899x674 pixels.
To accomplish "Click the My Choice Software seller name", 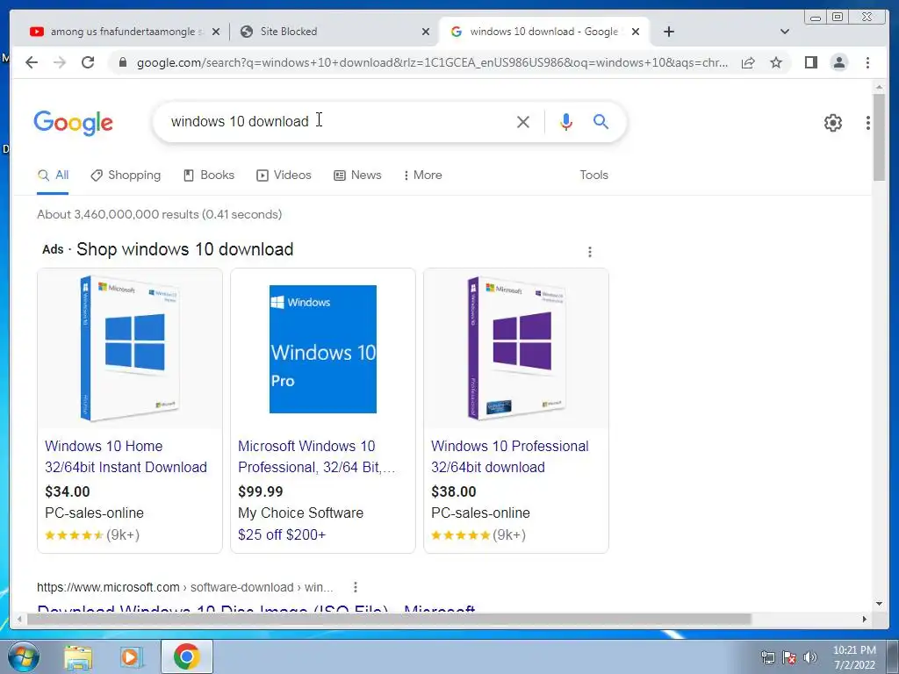I will [x=300, y=513].
